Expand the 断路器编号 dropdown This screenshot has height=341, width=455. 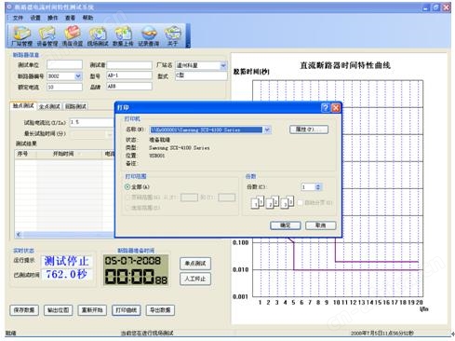coord(78,75)
